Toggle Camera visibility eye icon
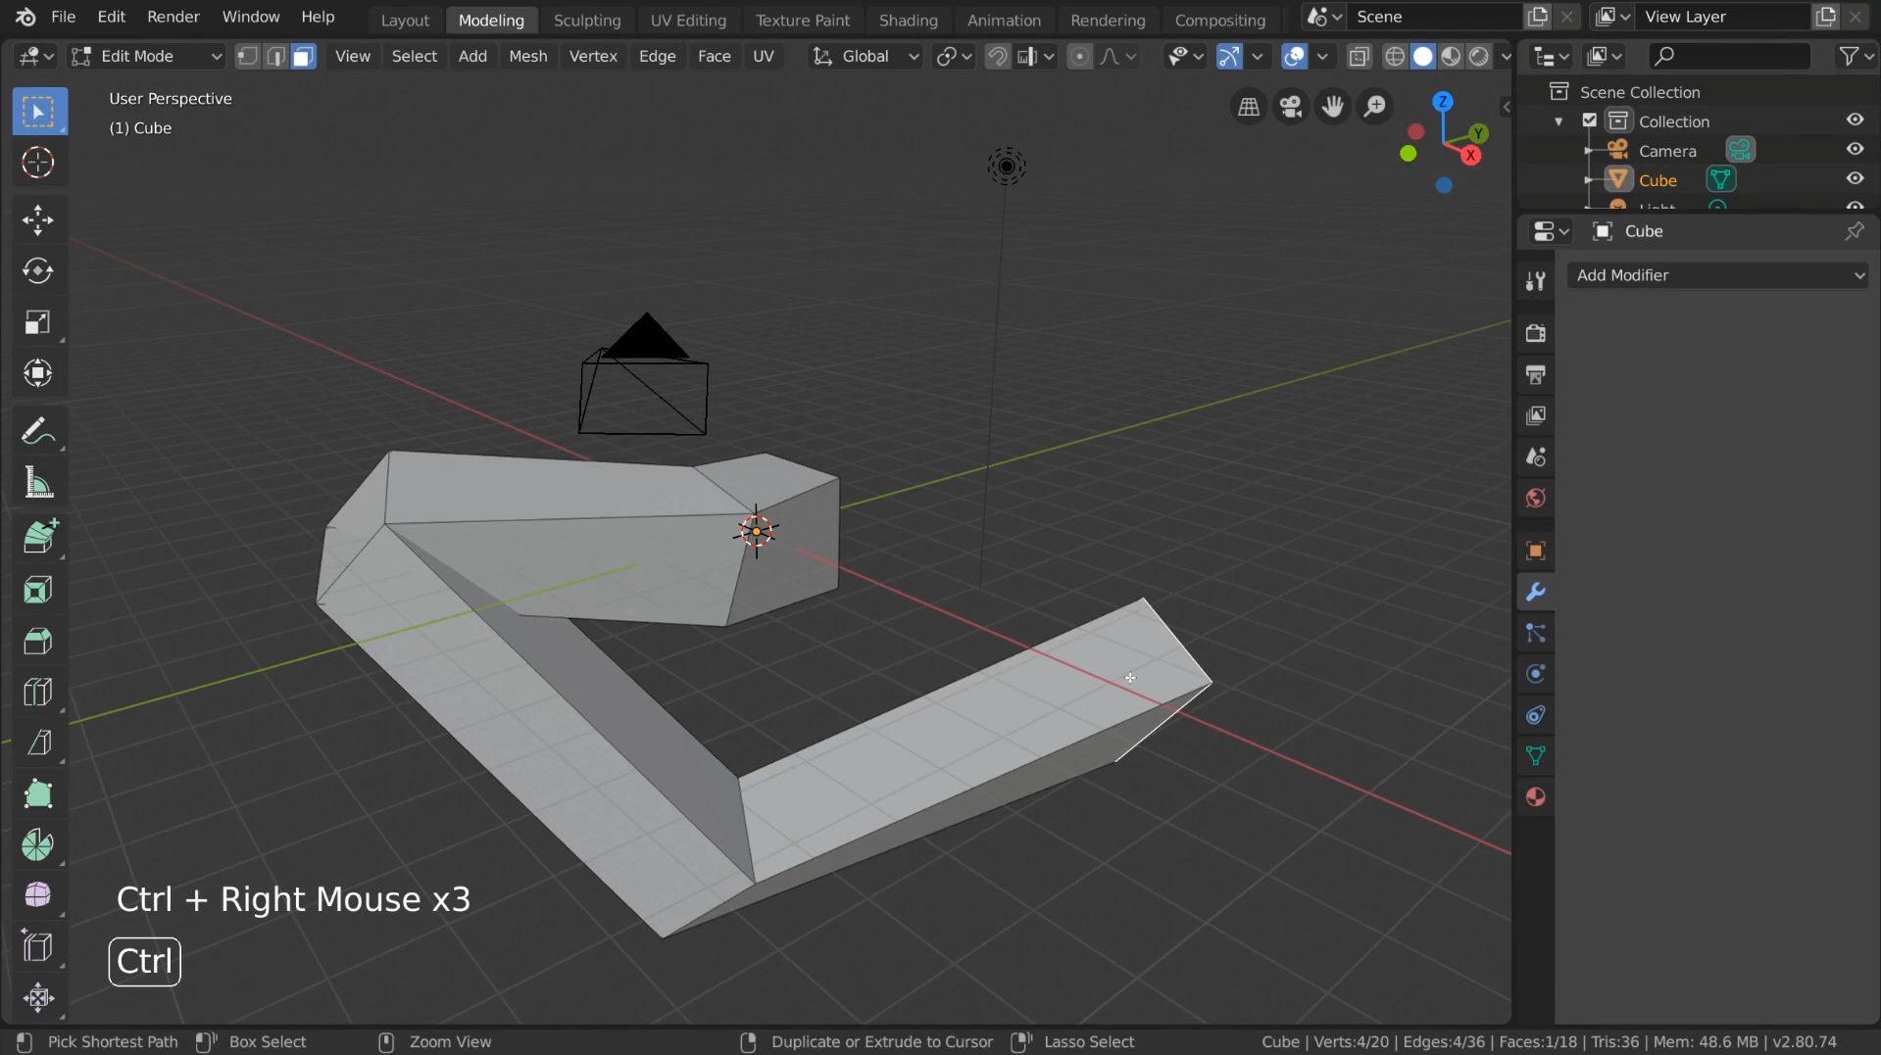The width and height of the screenshot is (1881, 1055). [1855, 150]
